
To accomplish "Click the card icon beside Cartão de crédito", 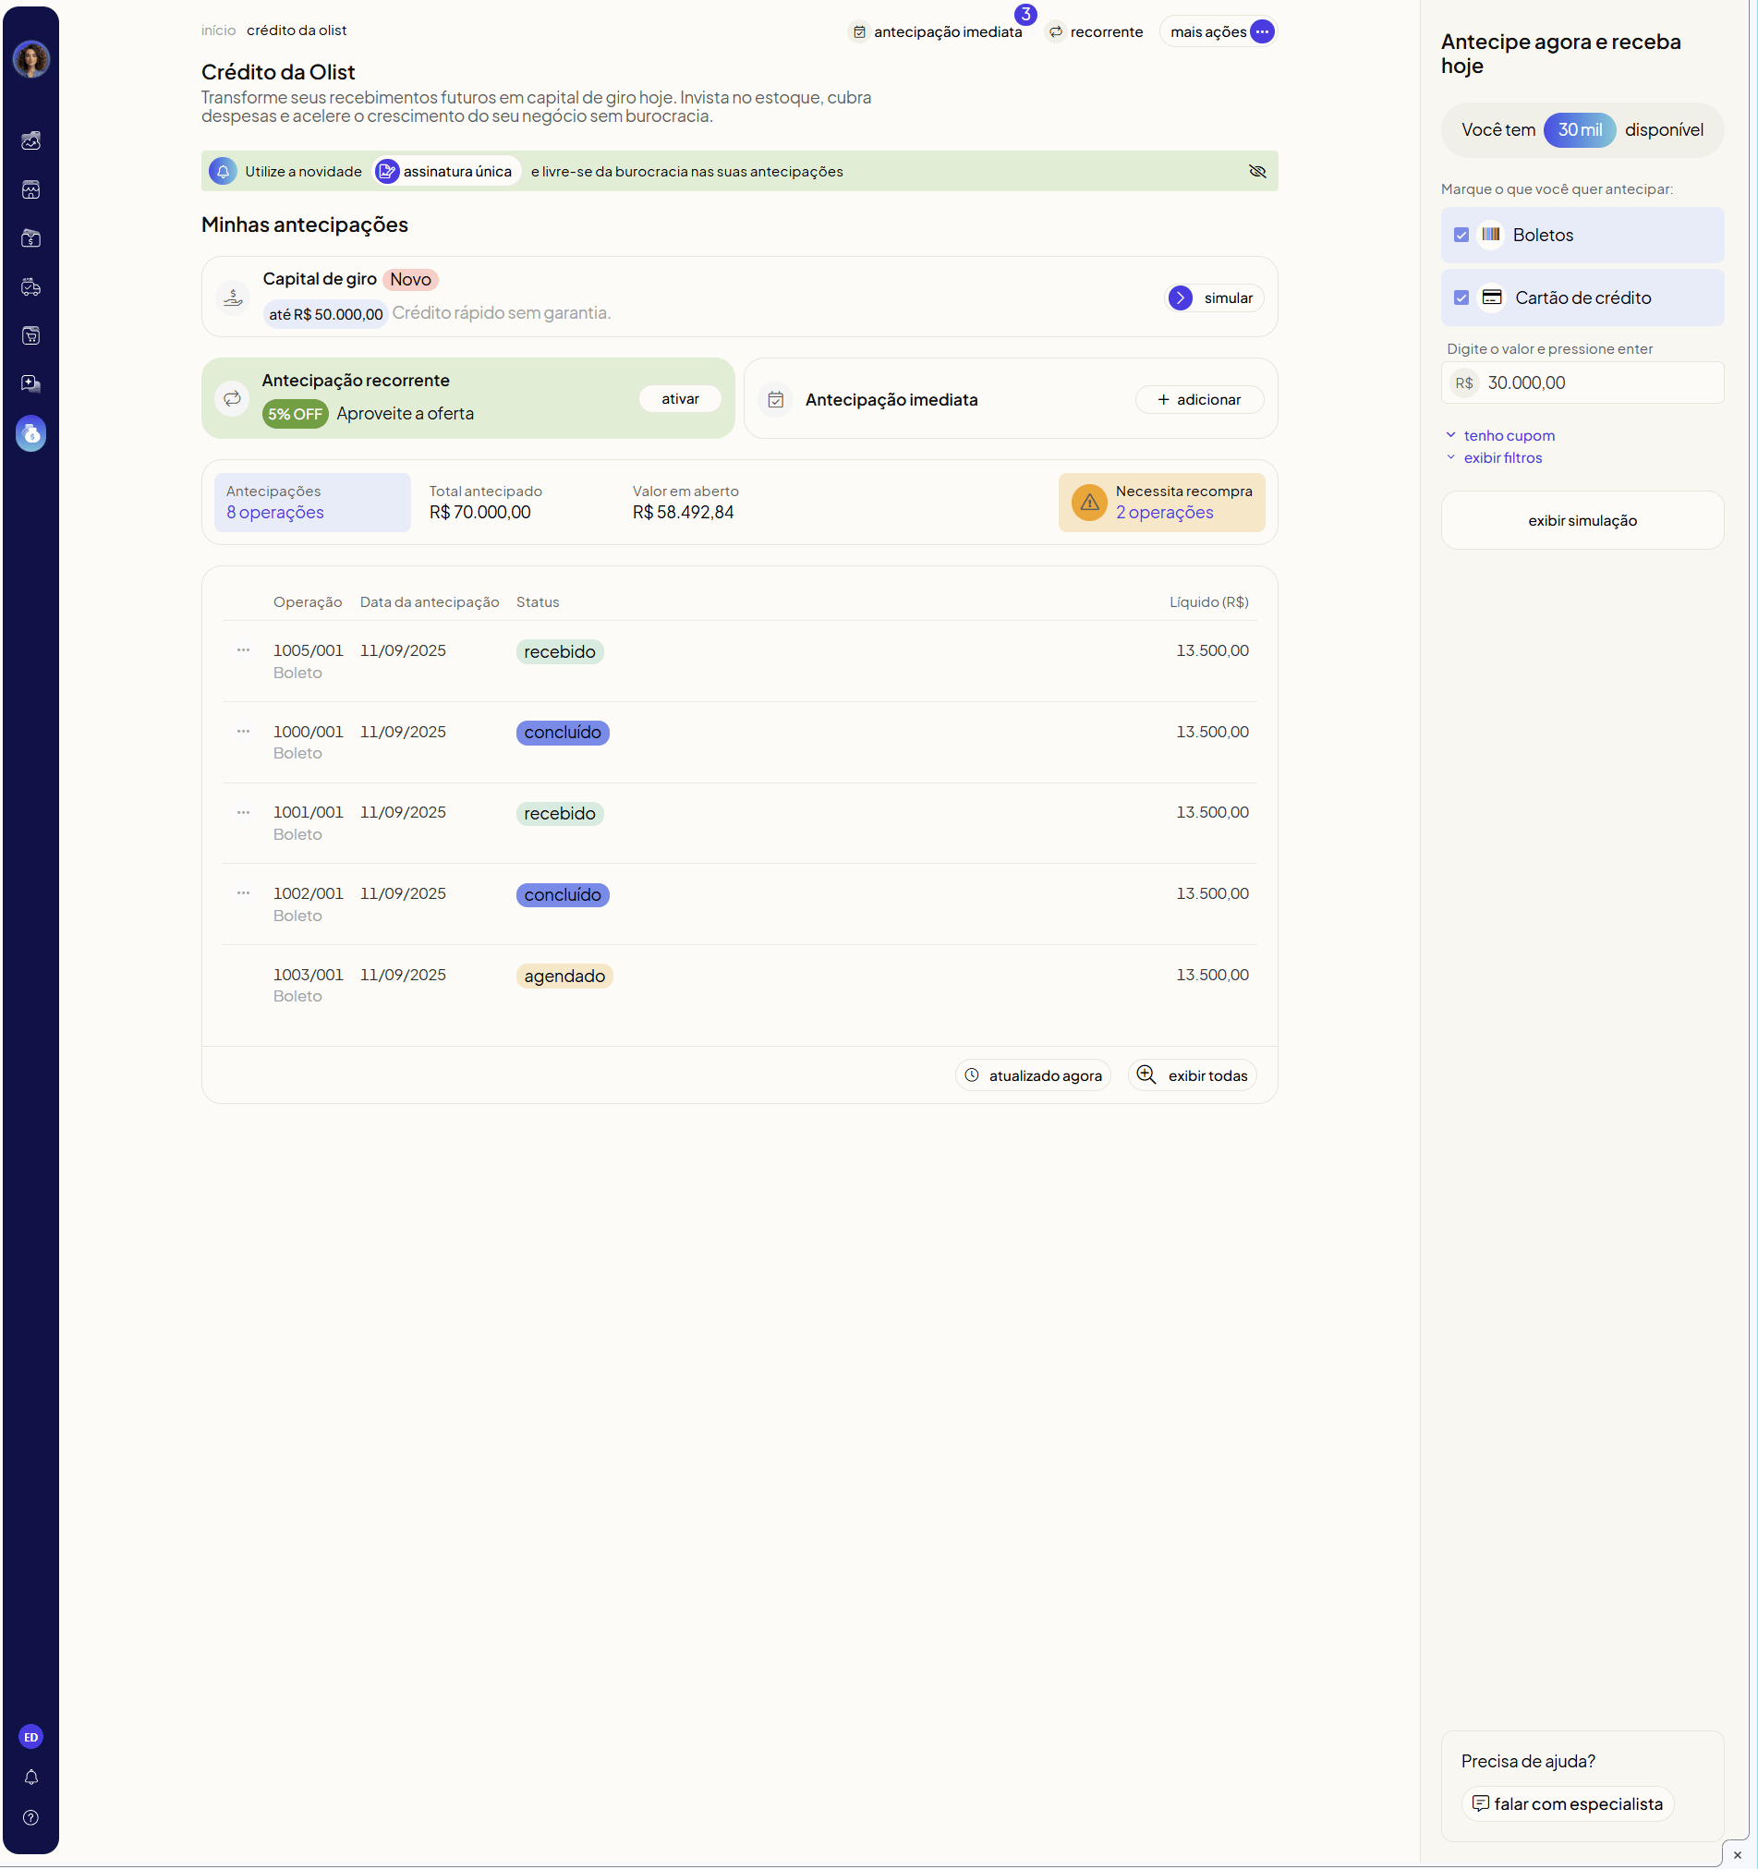I will pos(1492,297).
